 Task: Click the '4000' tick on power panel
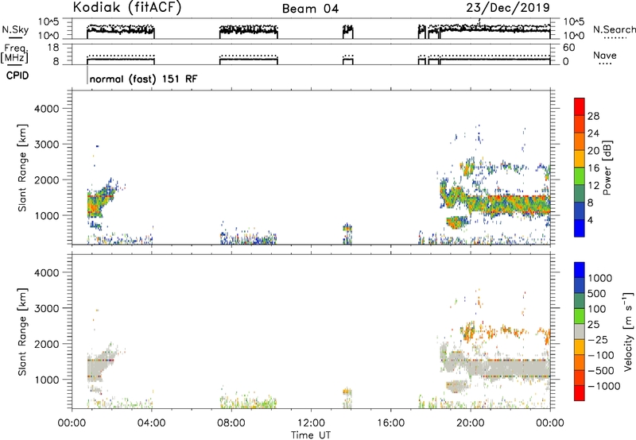[x=47, y=109]
